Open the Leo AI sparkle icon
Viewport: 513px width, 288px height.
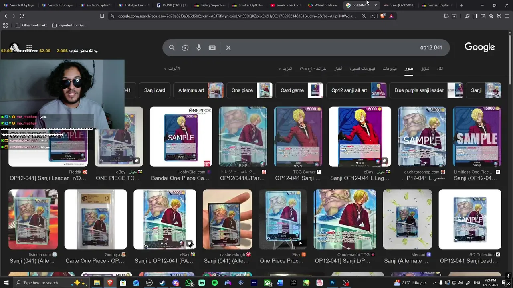pos(491,16)
